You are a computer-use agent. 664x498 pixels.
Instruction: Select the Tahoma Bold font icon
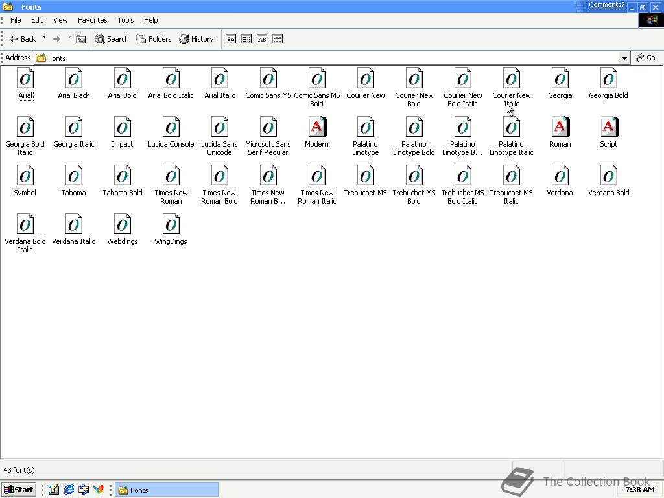coord(123,176)
